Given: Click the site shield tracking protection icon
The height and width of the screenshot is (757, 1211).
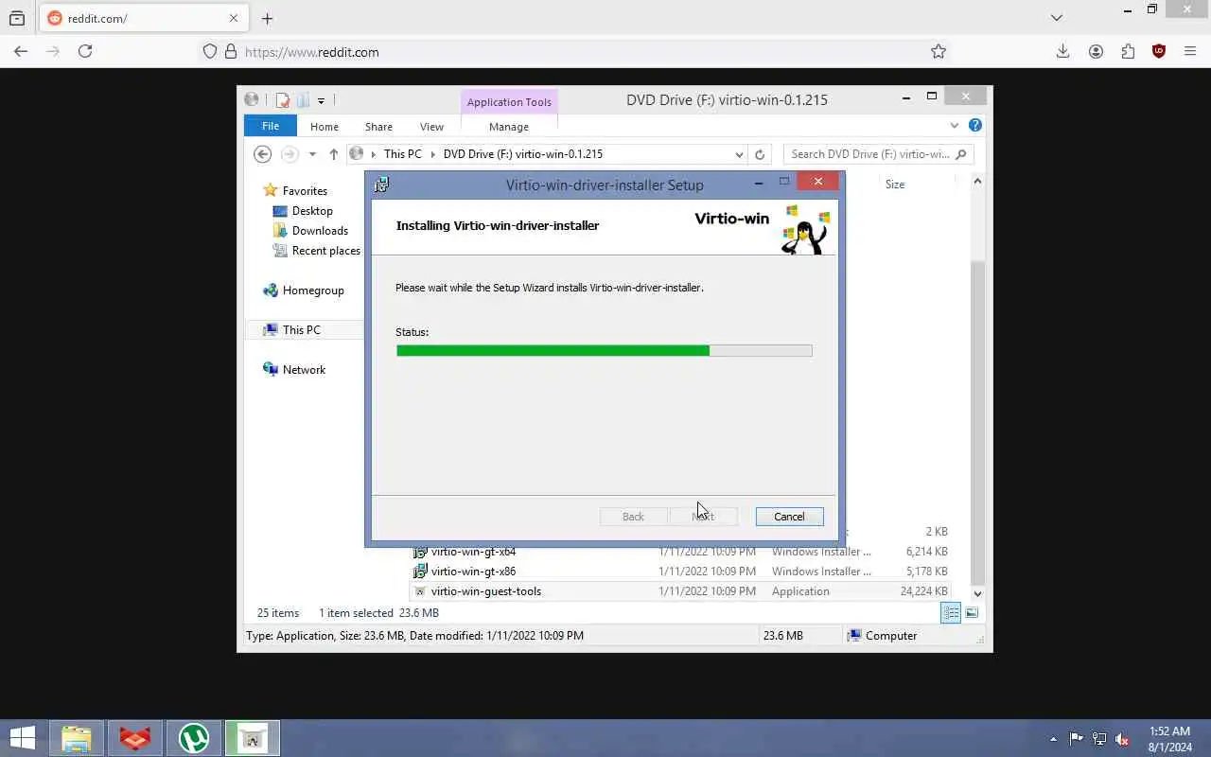Looking at the screenshot, I should (211, 52).
